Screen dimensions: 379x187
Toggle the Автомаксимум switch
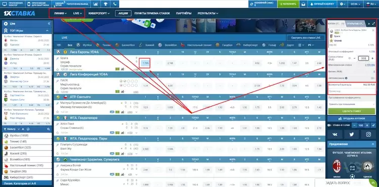click(x=373, y=78)
